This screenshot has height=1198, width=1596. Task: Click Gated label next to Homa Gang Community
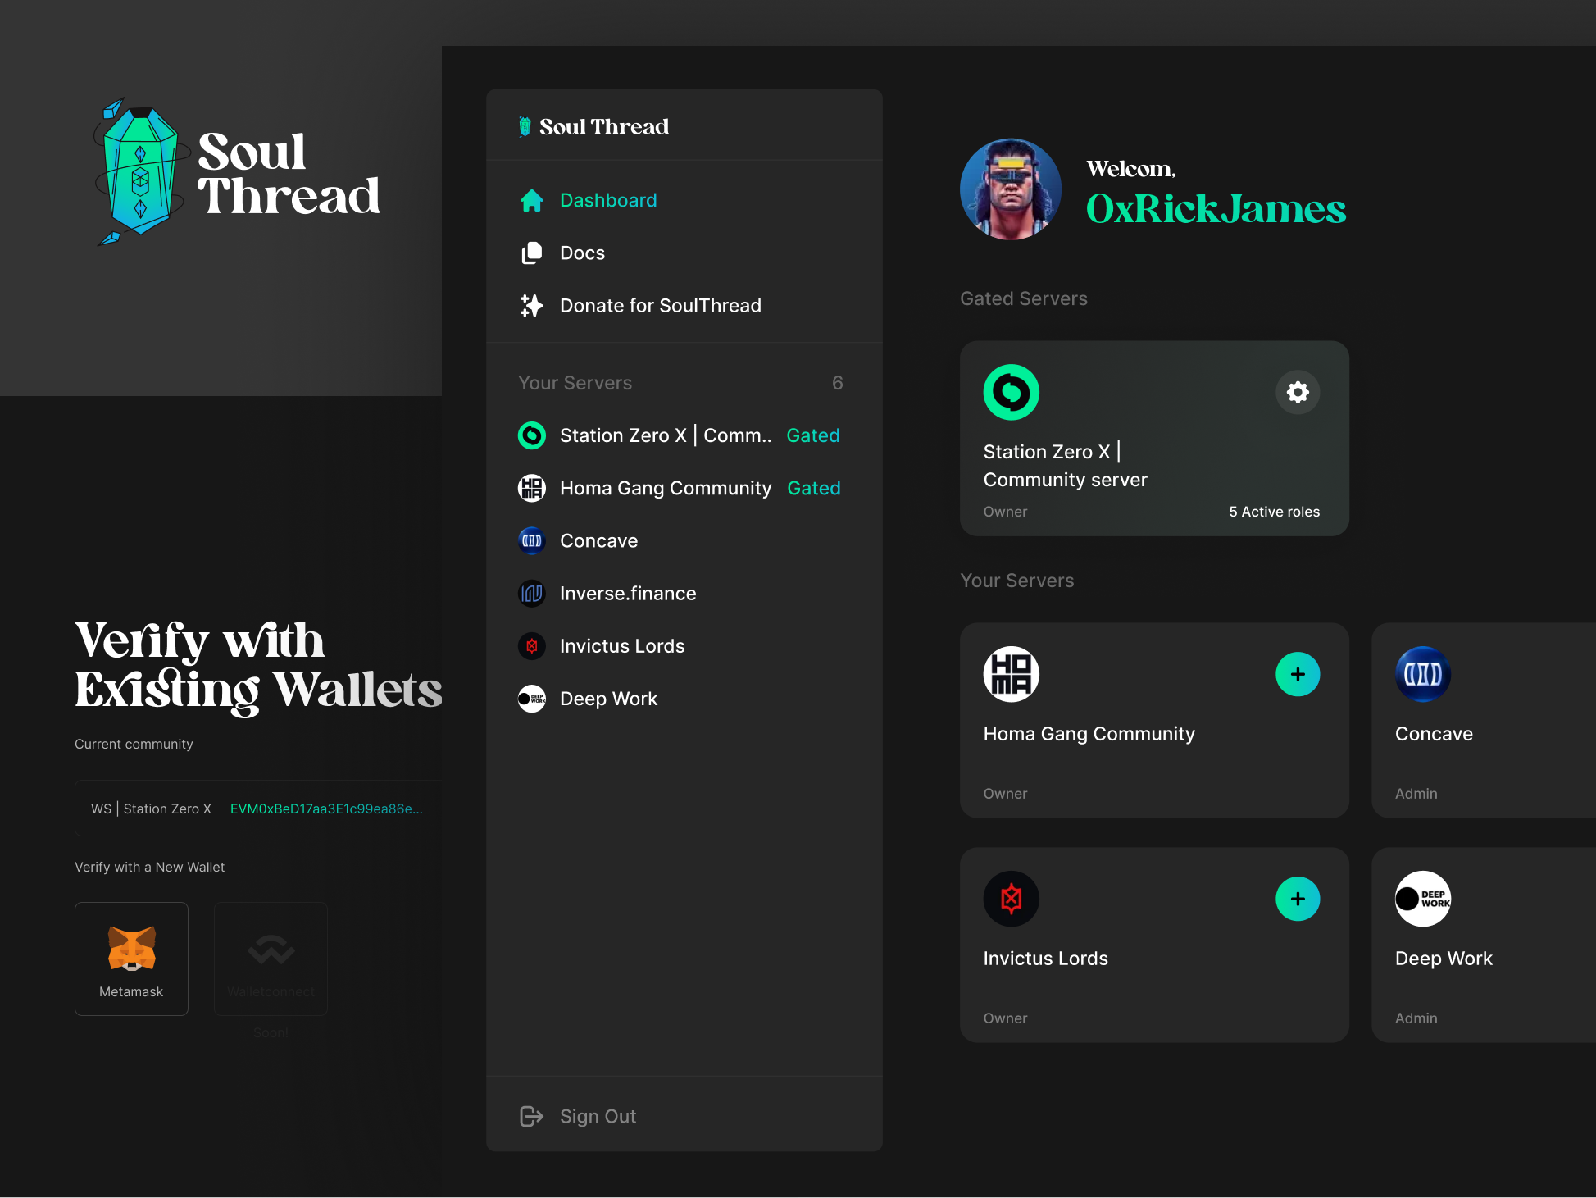click(814, 488)
